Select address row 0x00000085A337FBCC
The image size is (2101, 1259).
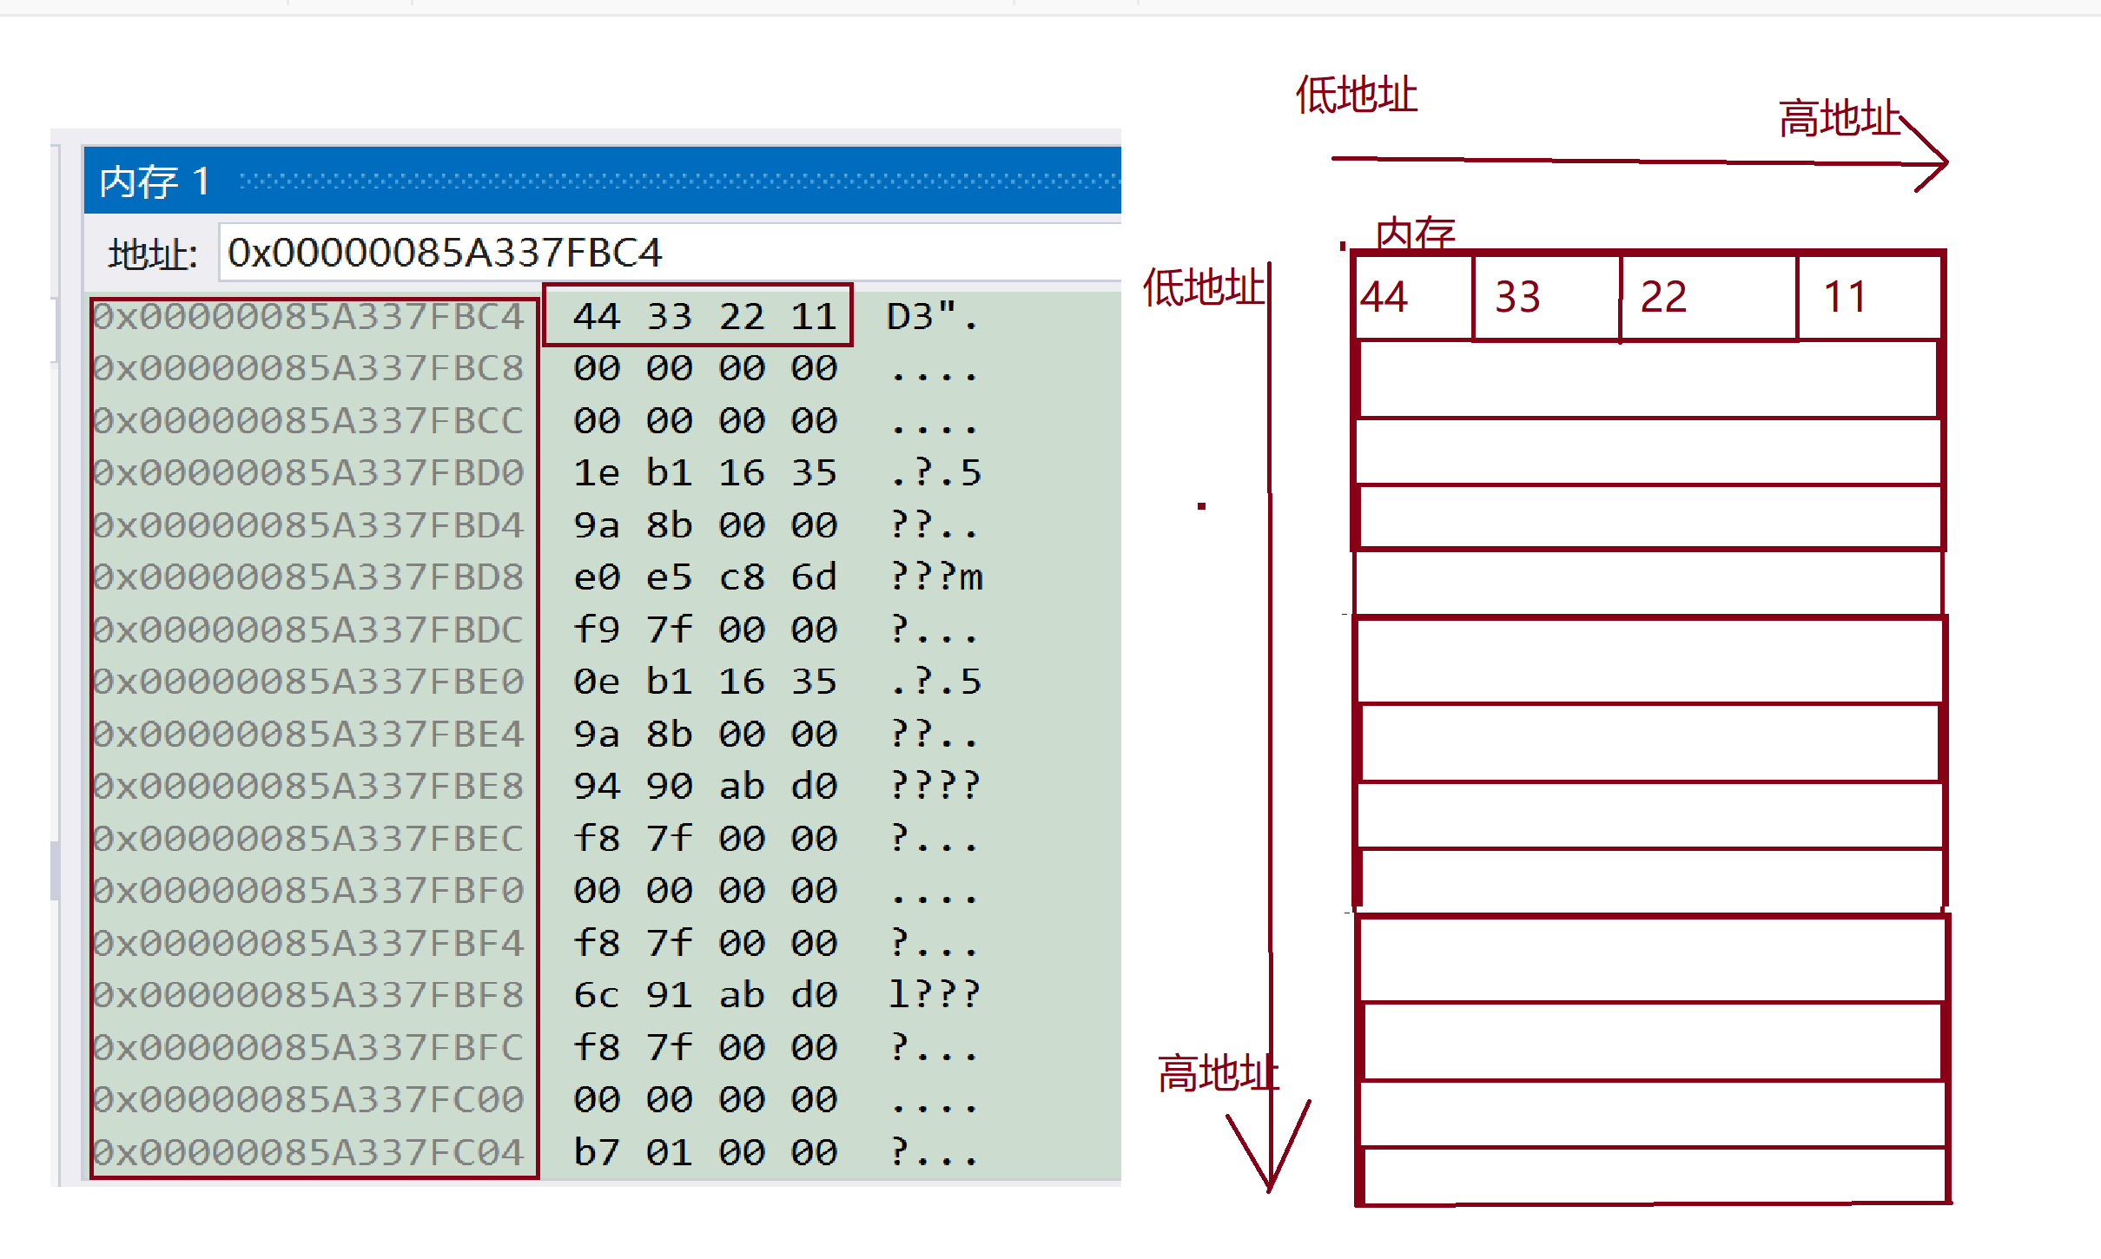click(308, 421)
